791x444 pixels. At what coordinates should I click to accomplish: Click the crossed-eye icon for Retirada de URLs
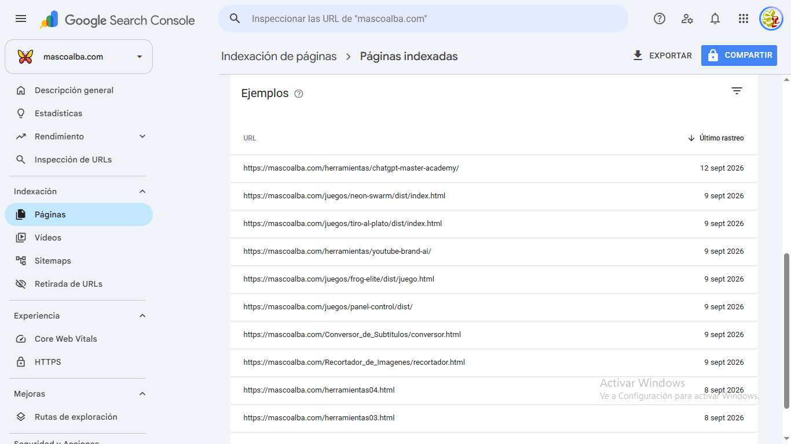[21, 284]
